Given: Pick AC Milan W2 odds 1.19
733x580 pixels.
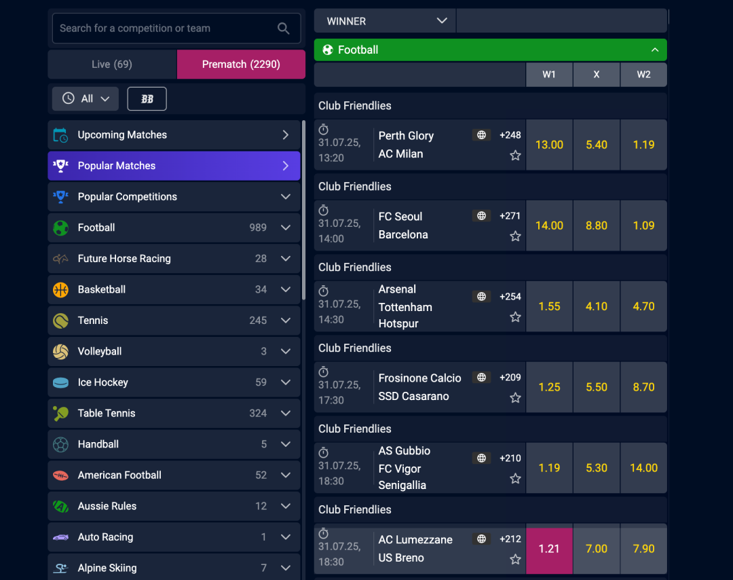Looking at the screenshot, I should pyautogui.click(x=643, y=145).
